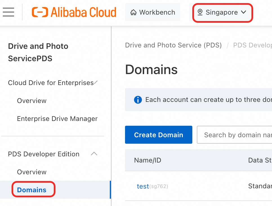
Task: Click the blue info icon in notice
Action: [x=138, y=100]
